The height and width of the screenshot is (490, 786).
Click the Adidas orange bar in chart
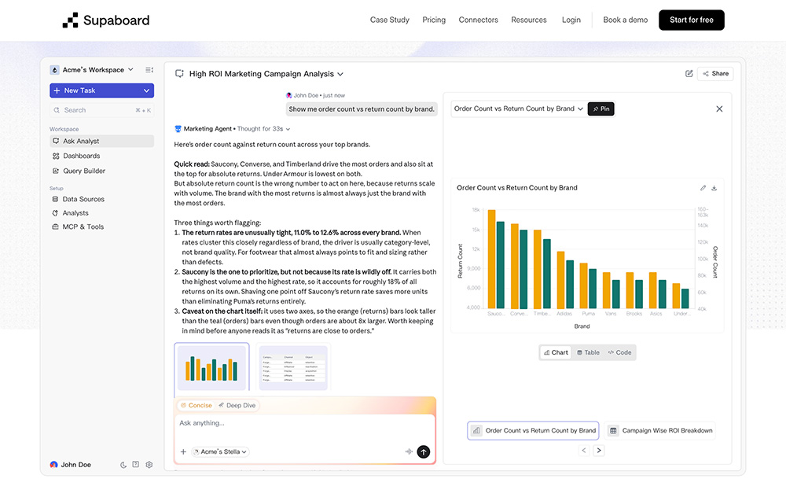point(561,280)
